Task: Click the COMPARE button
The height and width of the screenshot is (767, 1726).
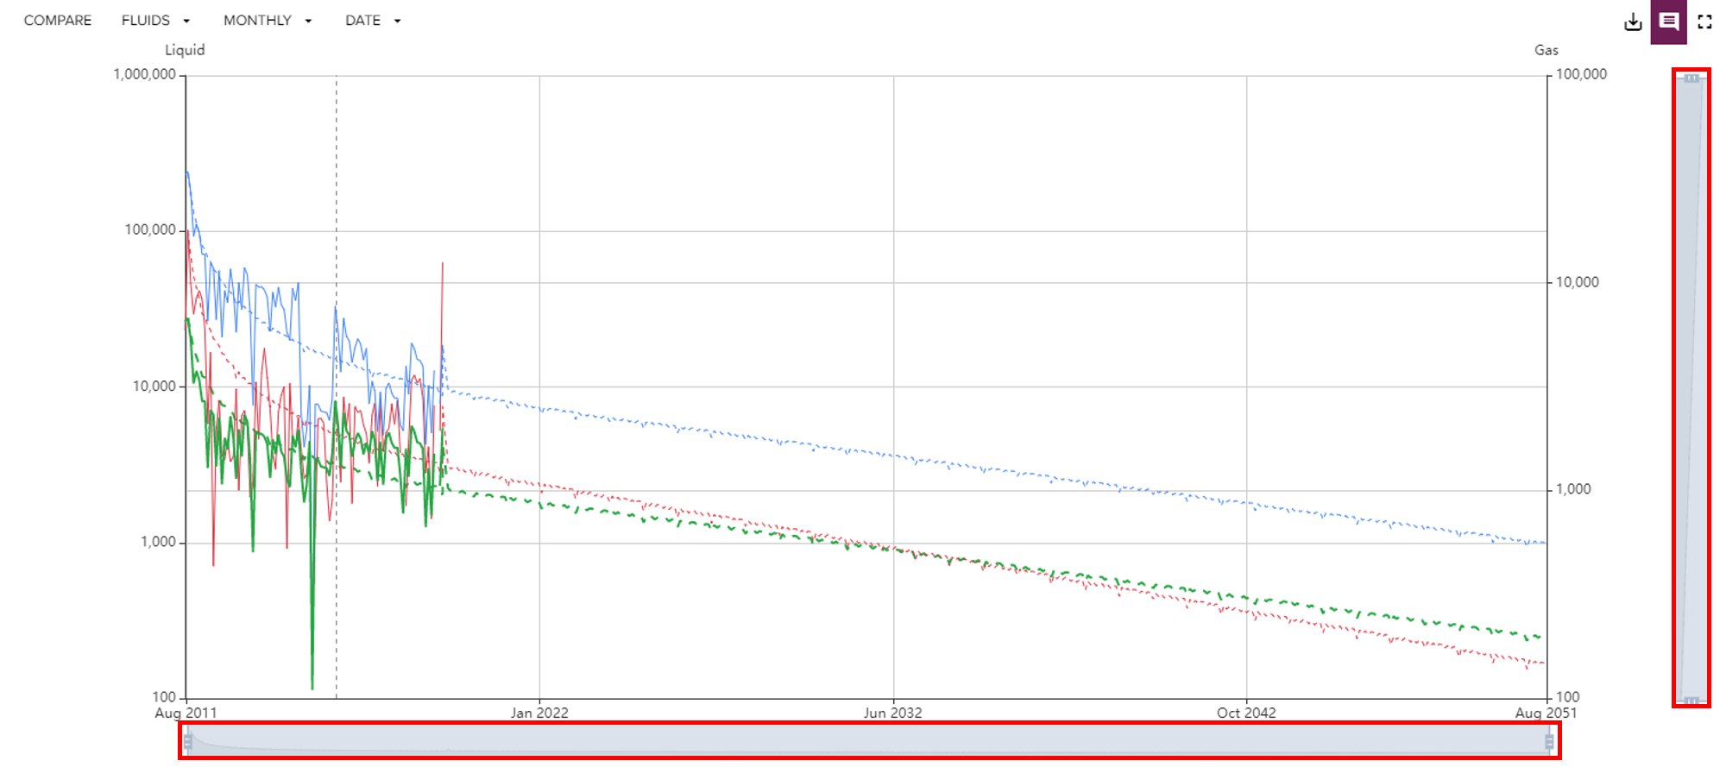Action: [x=58, y=21]
